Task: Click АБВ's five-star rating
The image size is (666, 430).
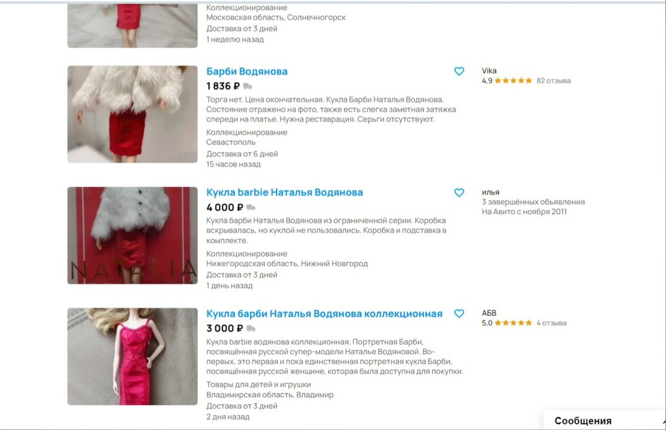Action: point(513,322)
